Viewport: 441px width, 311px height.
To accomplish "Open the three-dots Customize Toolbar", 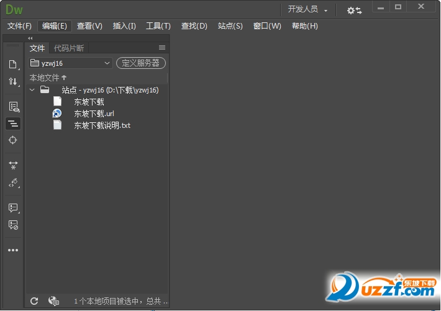I will 13,250.
